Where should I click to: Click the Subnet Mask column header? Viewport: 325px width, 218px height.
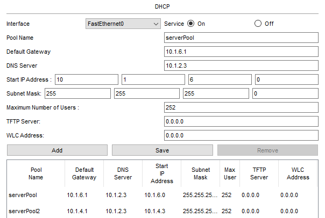pyautogui.click(x=200, y=173)
